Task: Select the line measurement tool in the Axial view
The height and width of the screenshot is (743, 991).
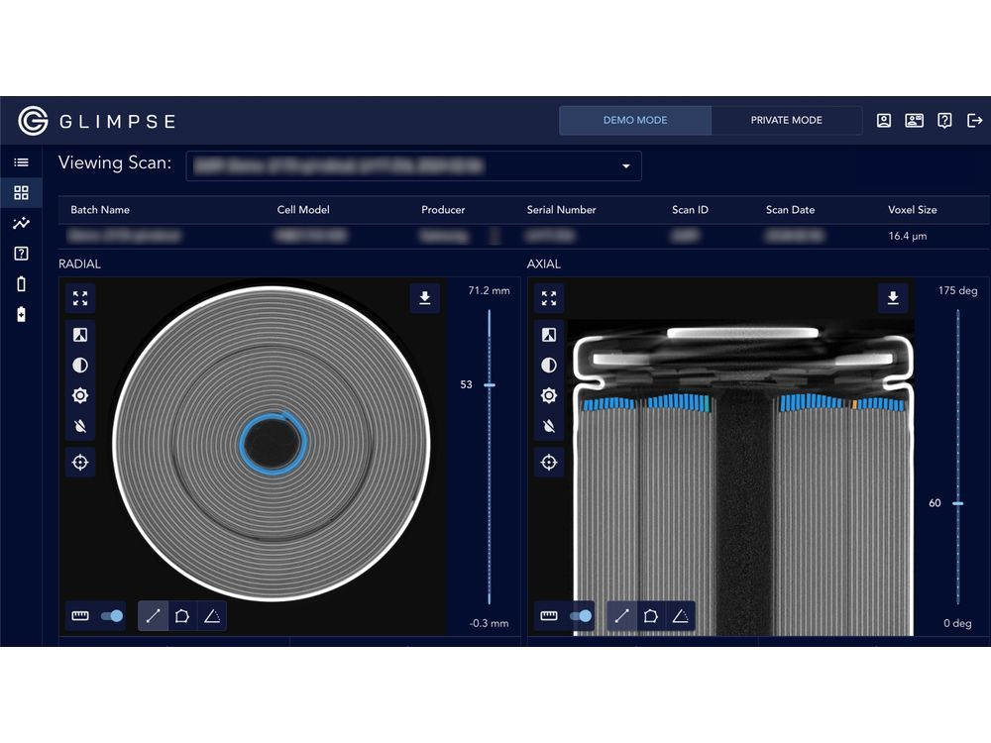Action: 622,615
